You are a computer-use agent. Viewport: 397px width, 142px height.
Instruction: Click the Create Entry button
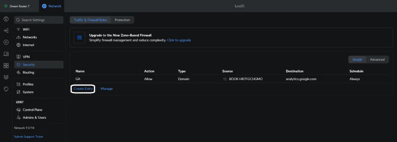click(83, 89)
